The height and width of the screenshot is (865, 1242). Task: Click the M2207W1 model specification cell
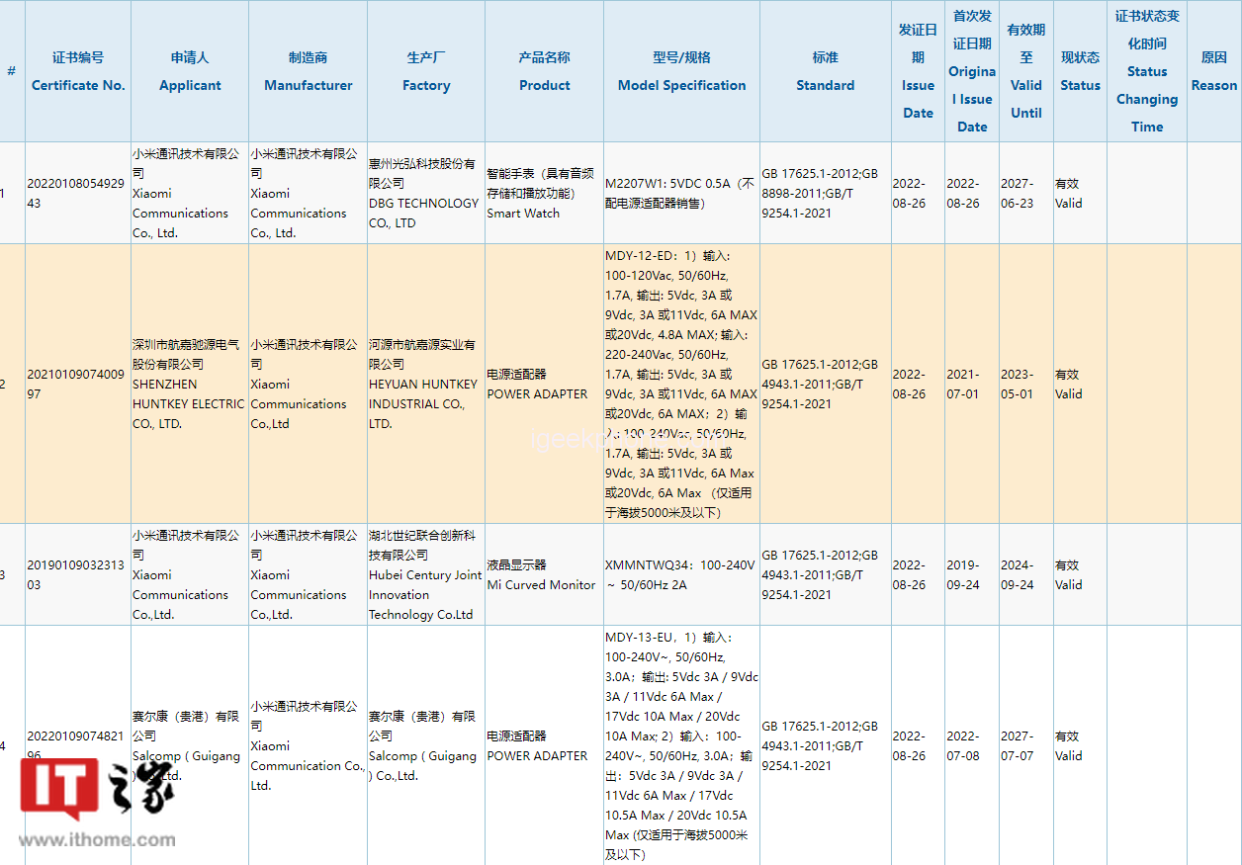pyautogui.click(x=680, y=194)
